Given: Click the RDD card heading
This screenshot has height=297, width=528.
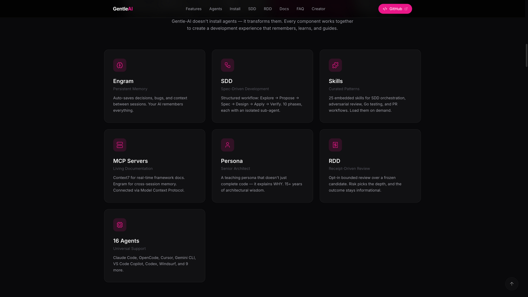Looking at the screenshot, I should 334,161.
